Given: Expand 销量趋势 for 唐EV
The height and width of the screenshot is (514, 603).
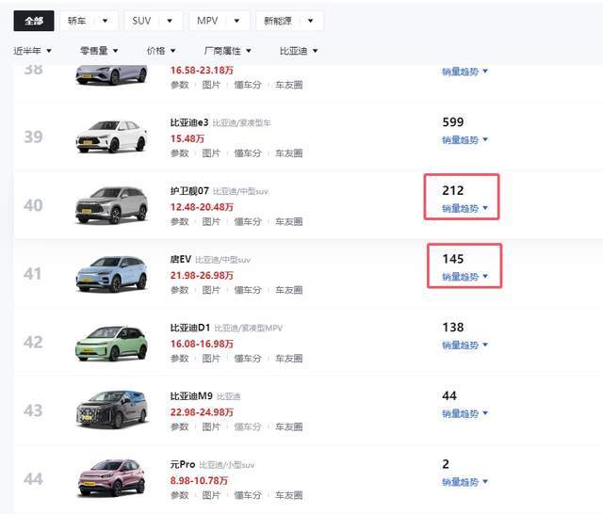Looking at the screenshot, I should [464, 277].
